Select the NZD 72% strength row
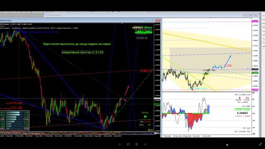The image size is (265, 149). coord(14,115)
